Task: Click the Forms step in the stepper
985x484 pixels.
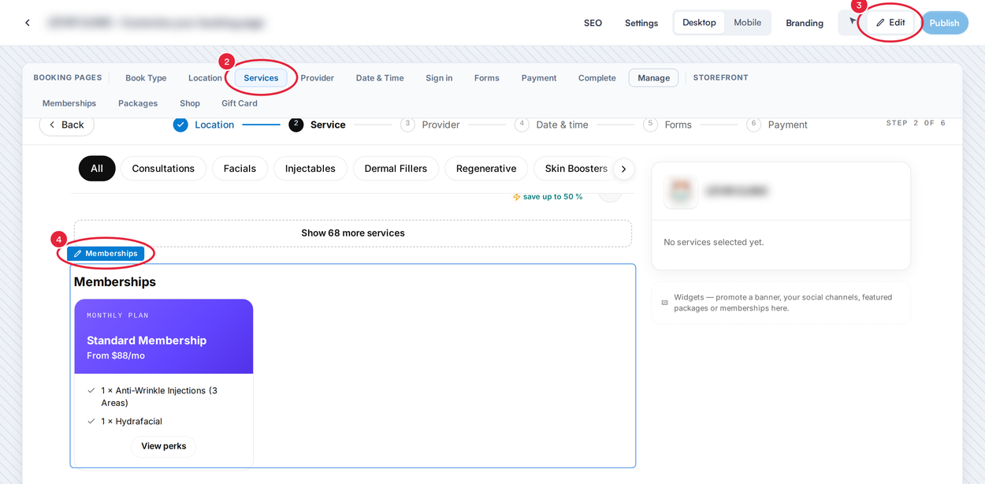Action: [678, 125]
